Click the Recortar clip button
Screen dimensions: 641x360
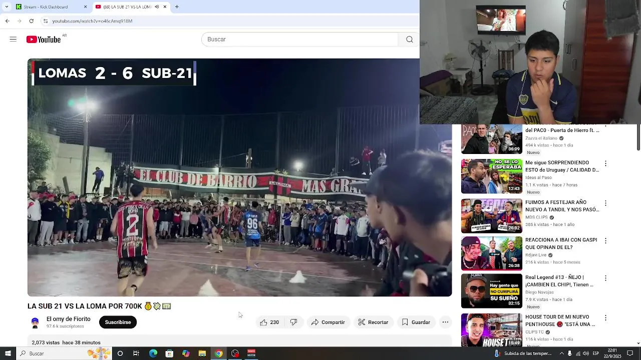click(x=373, y=322)
